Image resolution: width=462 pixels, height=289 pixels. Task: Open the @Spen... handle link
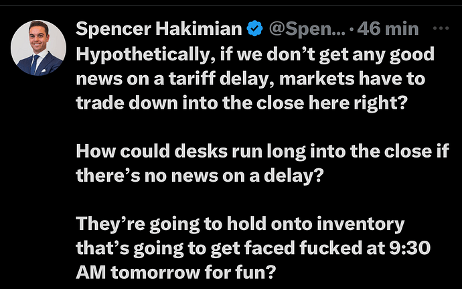coord(307,30)
